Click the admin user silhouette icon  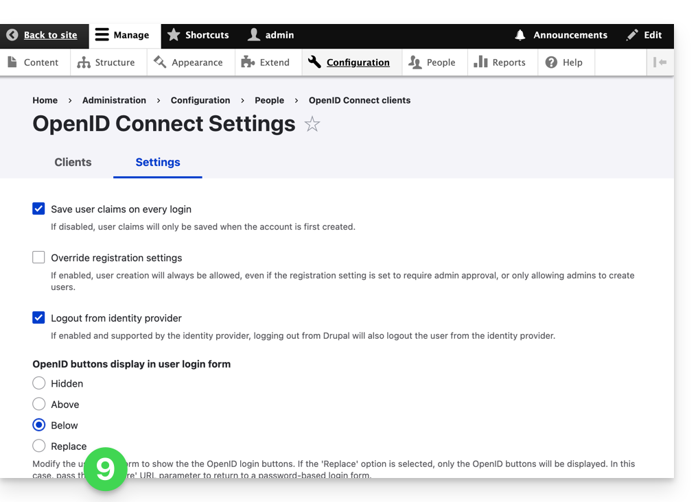click(254, 35)
